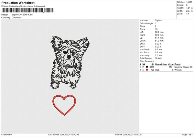The image size is (194, 137).
Task: Click the red thread color swatch
Action: tap(147, 70)
